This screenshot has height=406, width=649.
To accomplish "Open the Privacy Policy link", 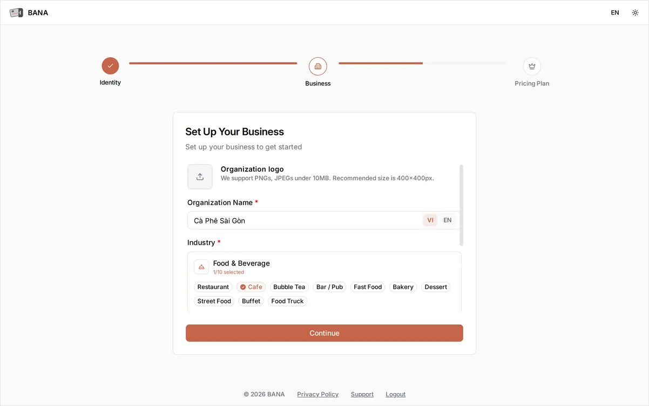I will point(318,394).
